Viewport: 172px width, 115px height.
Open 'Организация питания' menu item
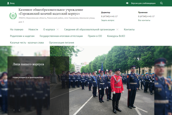[61, 43]
